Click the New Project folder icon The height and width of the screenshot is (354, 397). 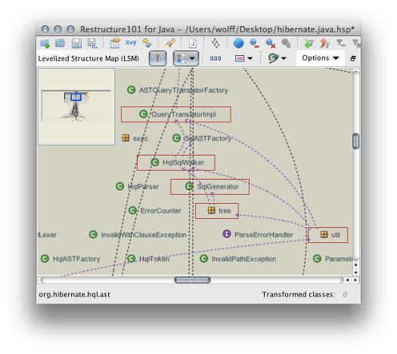45,44
